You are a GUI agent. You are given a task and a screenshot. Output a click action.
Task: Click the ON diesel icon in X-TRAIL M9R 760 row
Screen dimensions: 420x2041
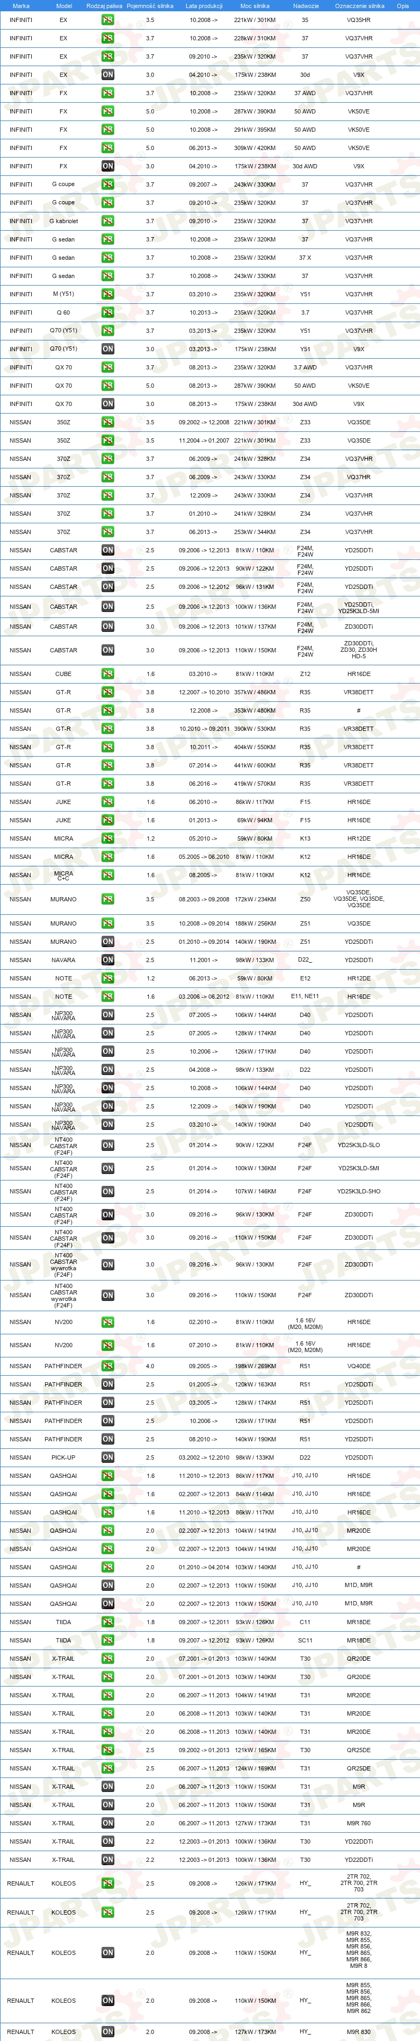(x=107, y=1823)
